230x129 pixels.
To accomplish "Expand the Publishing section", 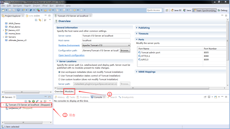I will point(137,28).
